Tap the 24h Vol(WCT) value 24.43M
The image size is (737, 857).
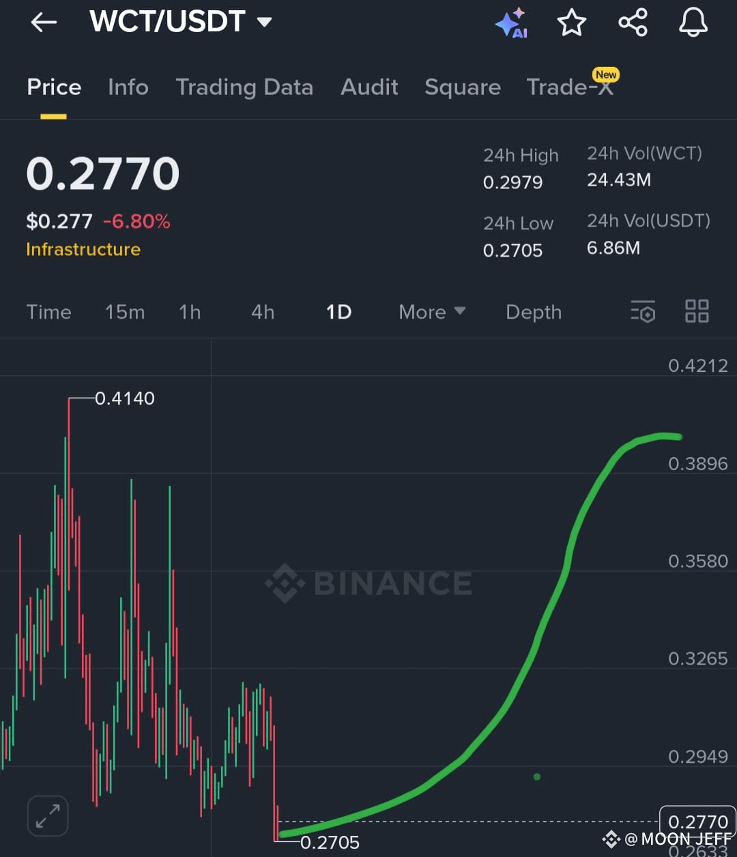[619, 180]
